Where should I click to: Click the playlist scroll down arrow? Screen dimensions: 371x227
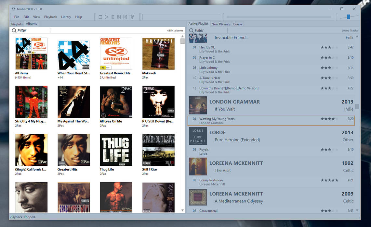coord(357,210)
